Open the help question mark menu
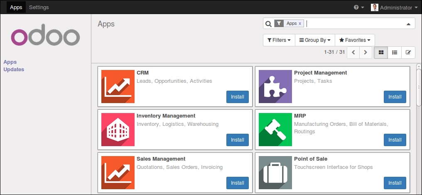The height and width of the screenshot is (195, 422). pyautogui.click(x=359, y=7)
